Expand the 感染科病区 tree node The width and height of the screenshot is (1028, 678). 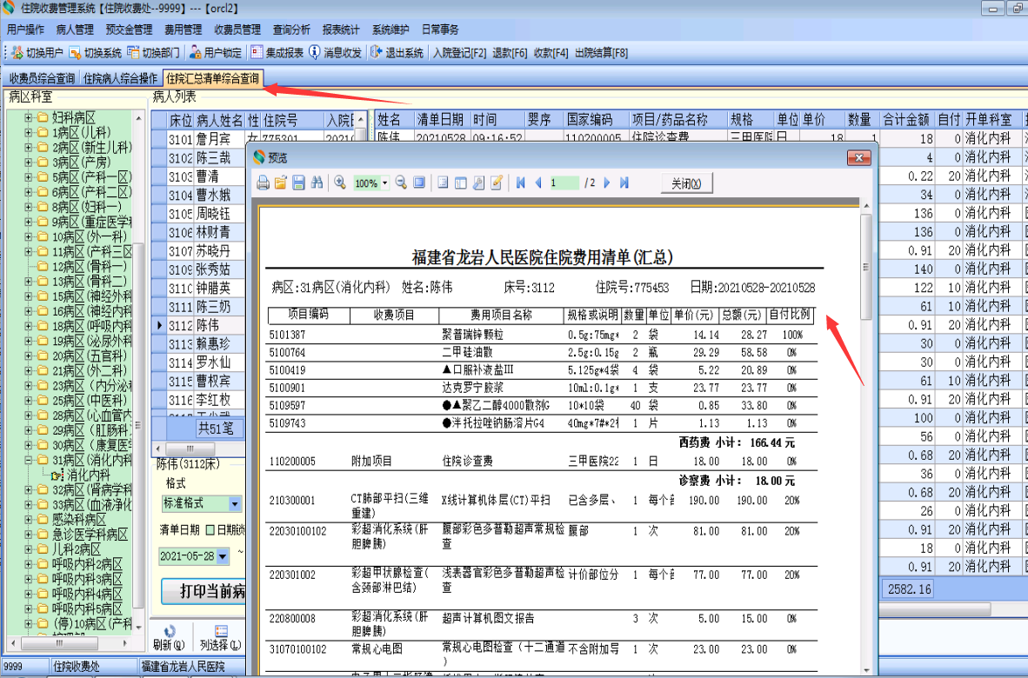point(28,520)
